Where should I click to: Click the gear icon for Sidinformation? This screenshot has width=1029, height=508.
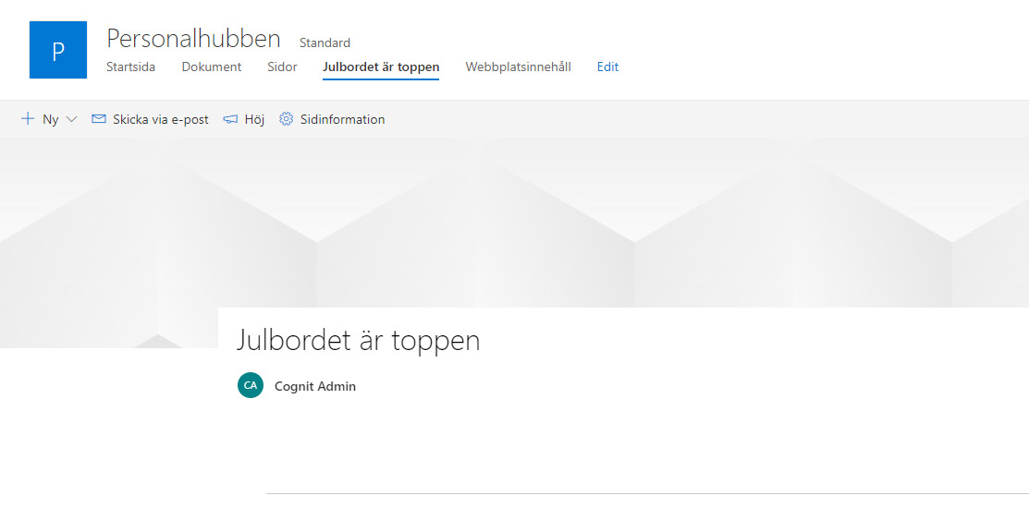click(286, 119)
